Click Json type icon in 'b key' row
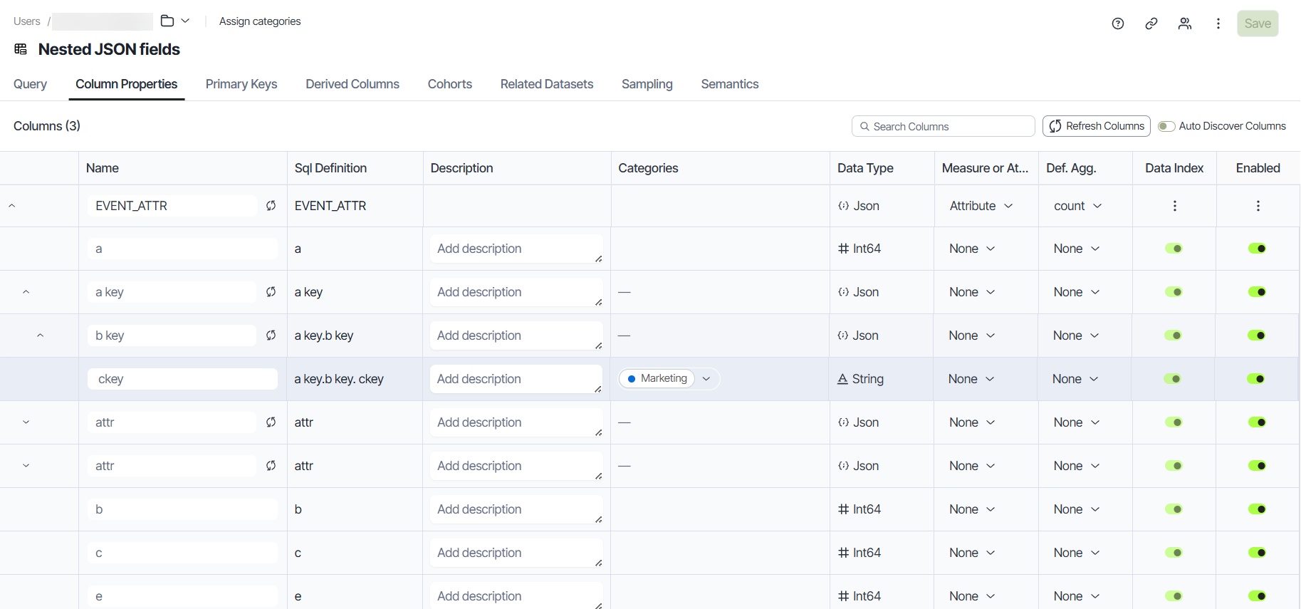1301x609 pixels. [843, 335]
